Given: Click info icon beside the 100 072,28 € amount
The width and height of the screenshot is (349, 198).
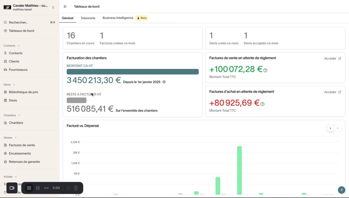Looking at the screenshot, I should pos(265,70).
